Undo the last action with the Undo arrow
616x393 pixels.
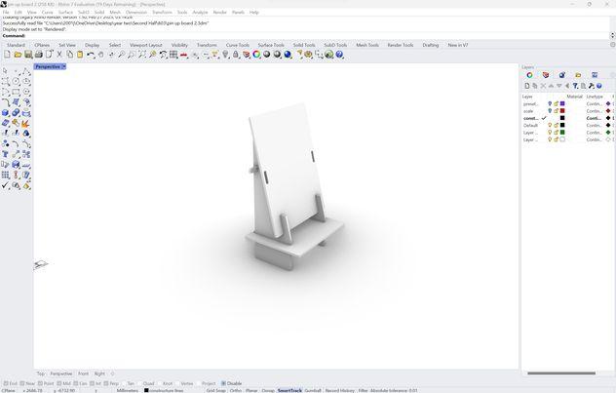coord(91,55)
